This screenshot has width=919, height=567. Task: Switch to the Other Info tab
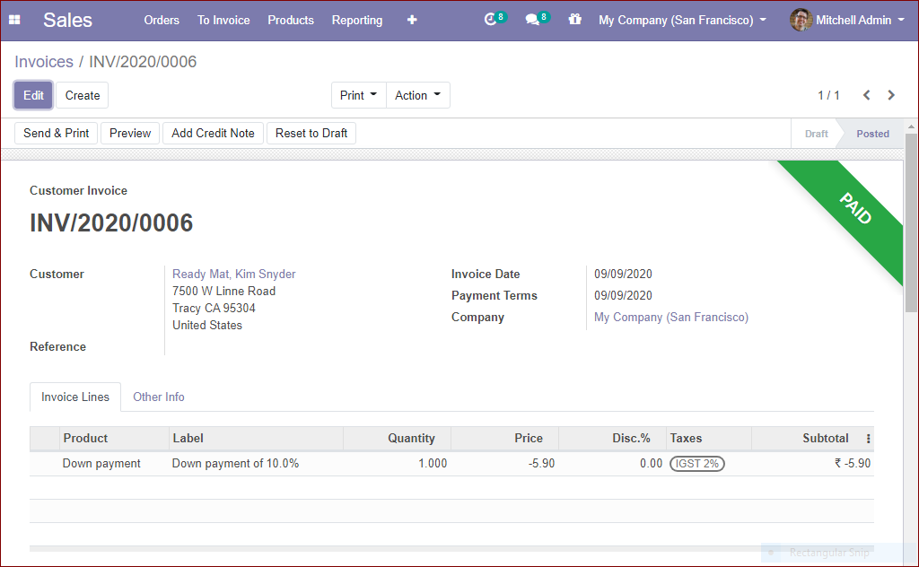click(159, 397)
